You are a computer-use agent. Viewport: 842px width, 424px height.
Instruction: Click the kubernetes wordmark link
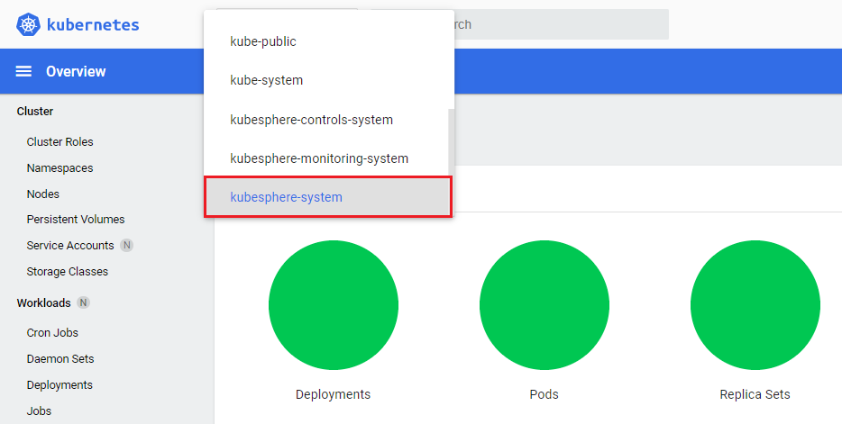93,24
